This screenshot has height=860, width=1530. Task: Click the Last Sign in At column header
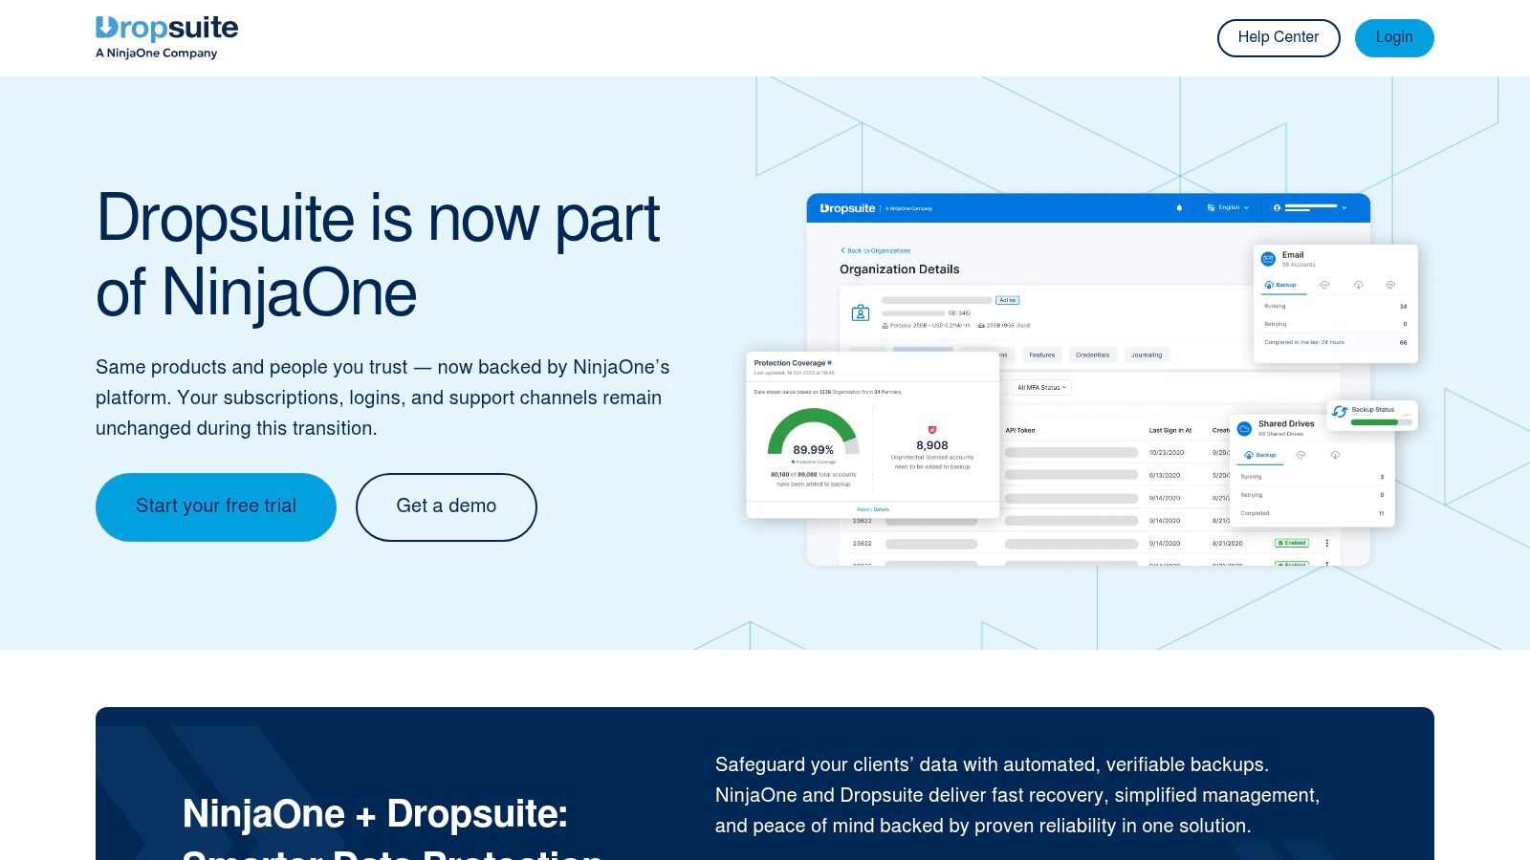pos(1170,430)
